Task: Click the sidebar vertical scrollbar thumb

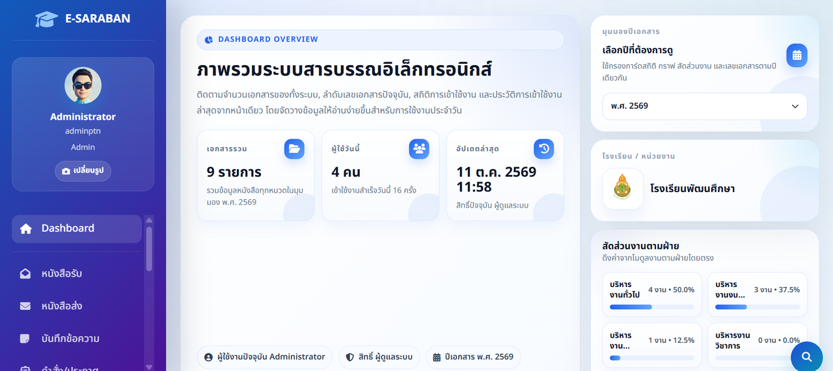Action: pos(149,249)
